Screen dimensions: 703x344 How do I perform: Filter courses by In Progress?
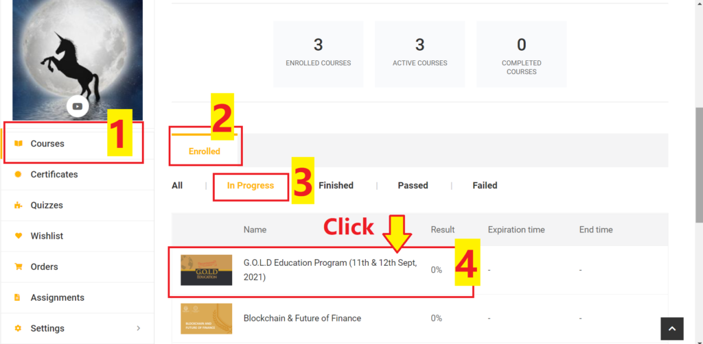251,185
